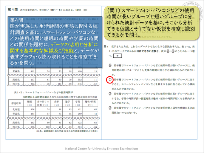204x153 pixels.
Task: Click 学業(分) header in Table 1-B
Action: click(x=78, y=103)
